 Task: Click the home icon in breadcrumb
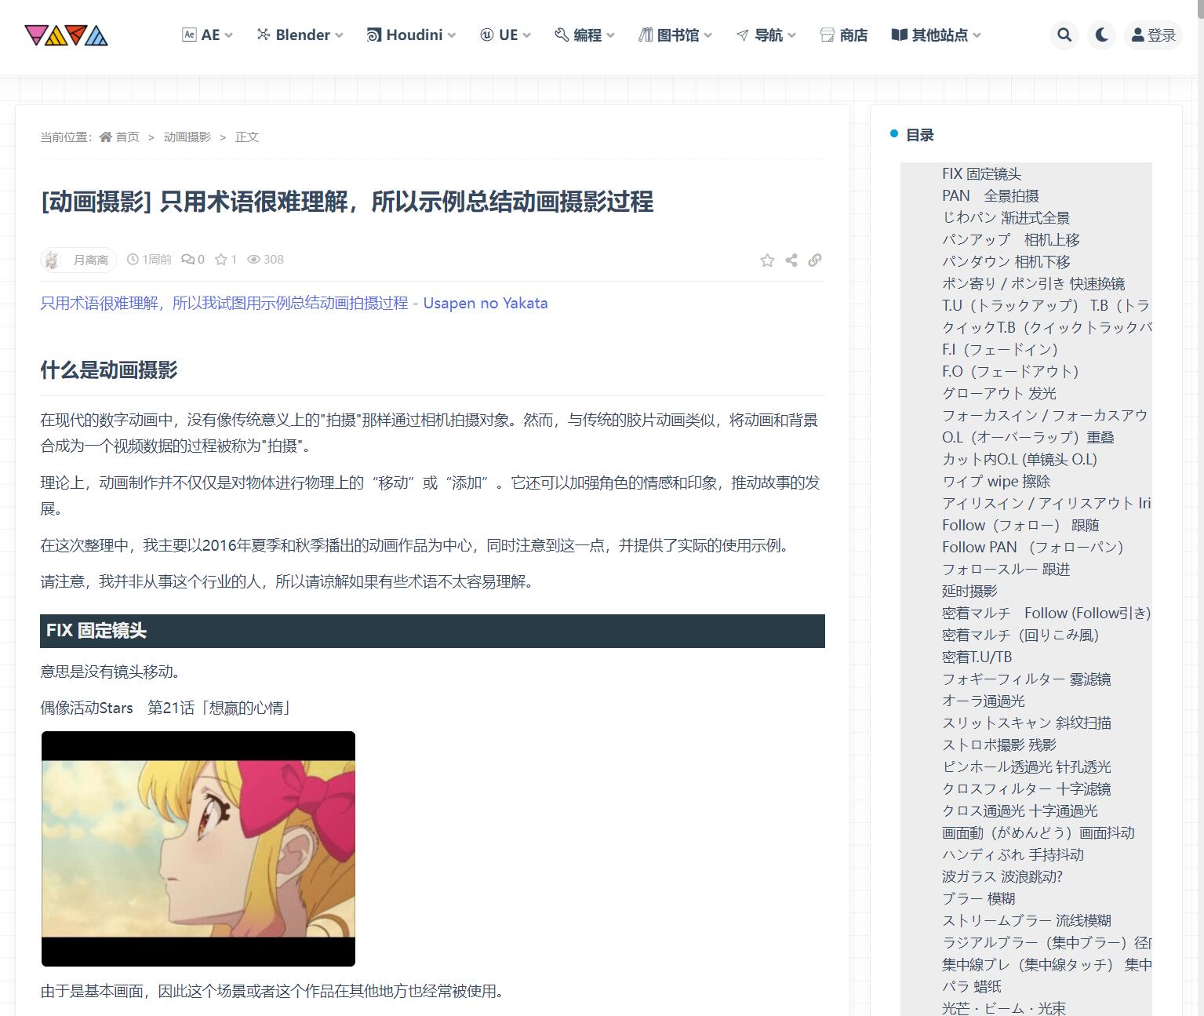coord(106,137)
